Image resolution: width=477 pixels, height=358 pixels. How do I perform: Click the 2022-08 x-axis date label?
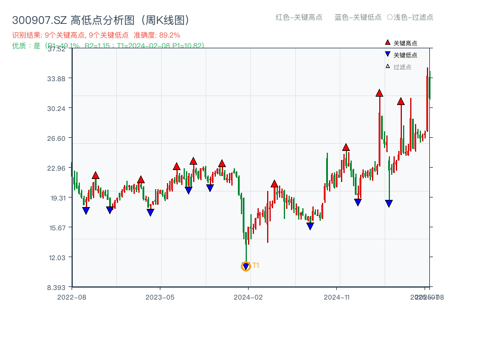click(72, 297)
